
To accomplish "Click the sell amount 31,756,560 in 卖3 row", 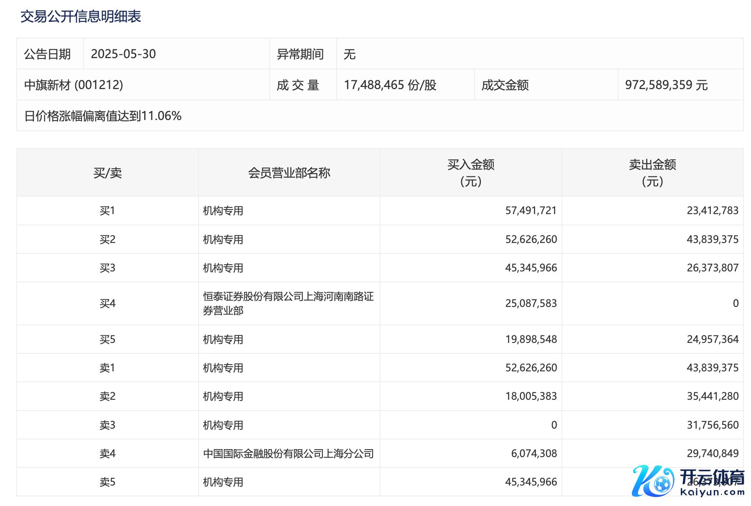I will [712, 425].
